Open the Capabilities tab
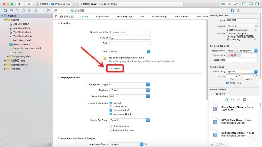This screenshot has height=147, width=262. point(102,17)
